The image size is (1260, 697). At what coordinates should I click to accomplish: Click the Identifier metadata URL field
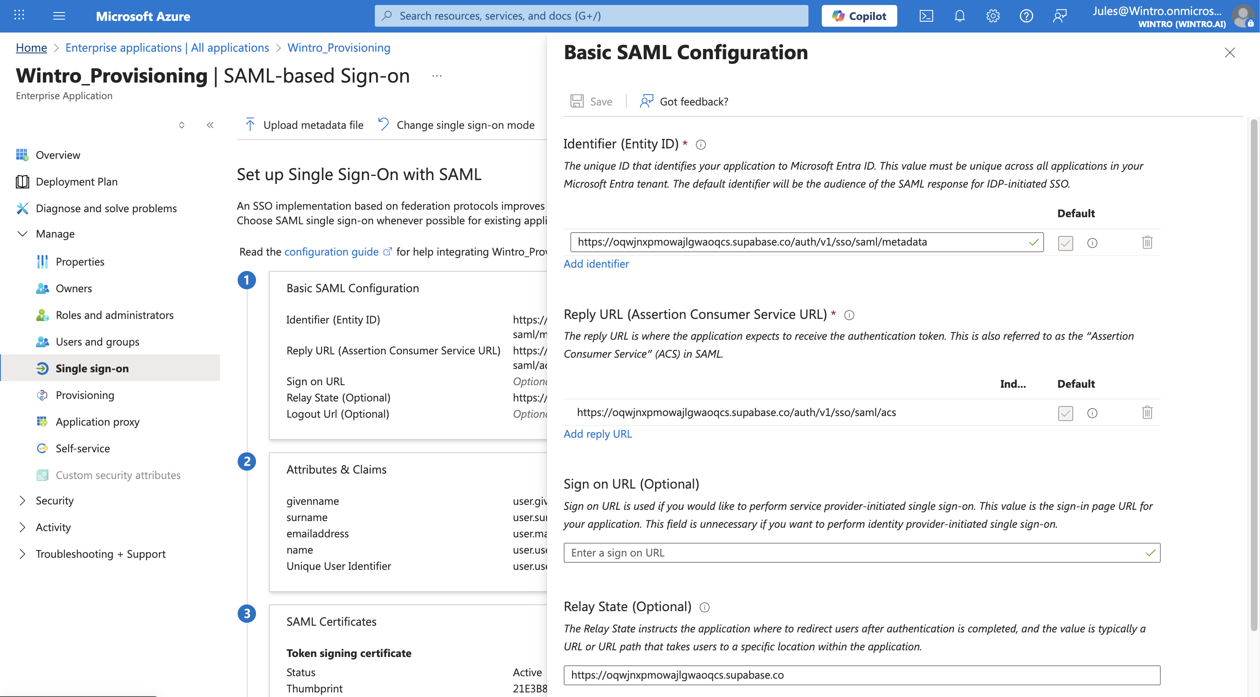click(x=807, y=242)
